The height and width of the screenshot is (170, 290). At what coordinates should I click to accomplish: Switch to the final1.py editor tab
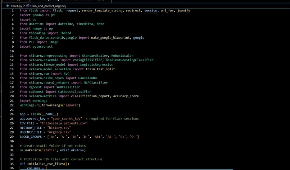[15, 1]
